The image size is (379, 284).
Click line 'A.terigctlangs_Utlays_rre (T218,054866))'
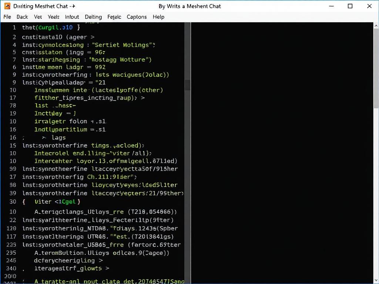(105, 212)
